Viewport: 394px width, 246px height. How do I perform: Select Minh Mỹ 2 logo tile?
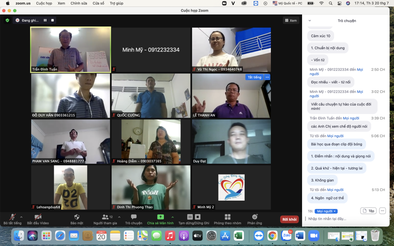point(231,187)
